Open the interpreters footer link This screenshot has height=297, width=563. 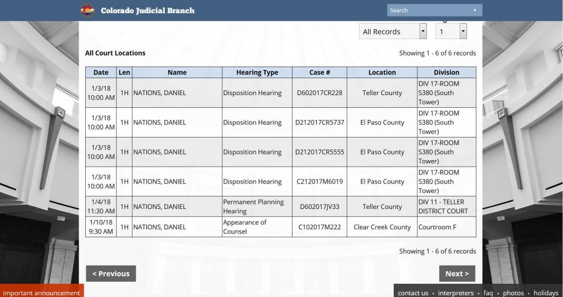(456, 293)
